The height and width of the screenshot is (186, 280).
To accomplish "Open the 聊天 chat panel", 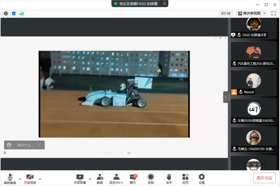I will [133, 179].
